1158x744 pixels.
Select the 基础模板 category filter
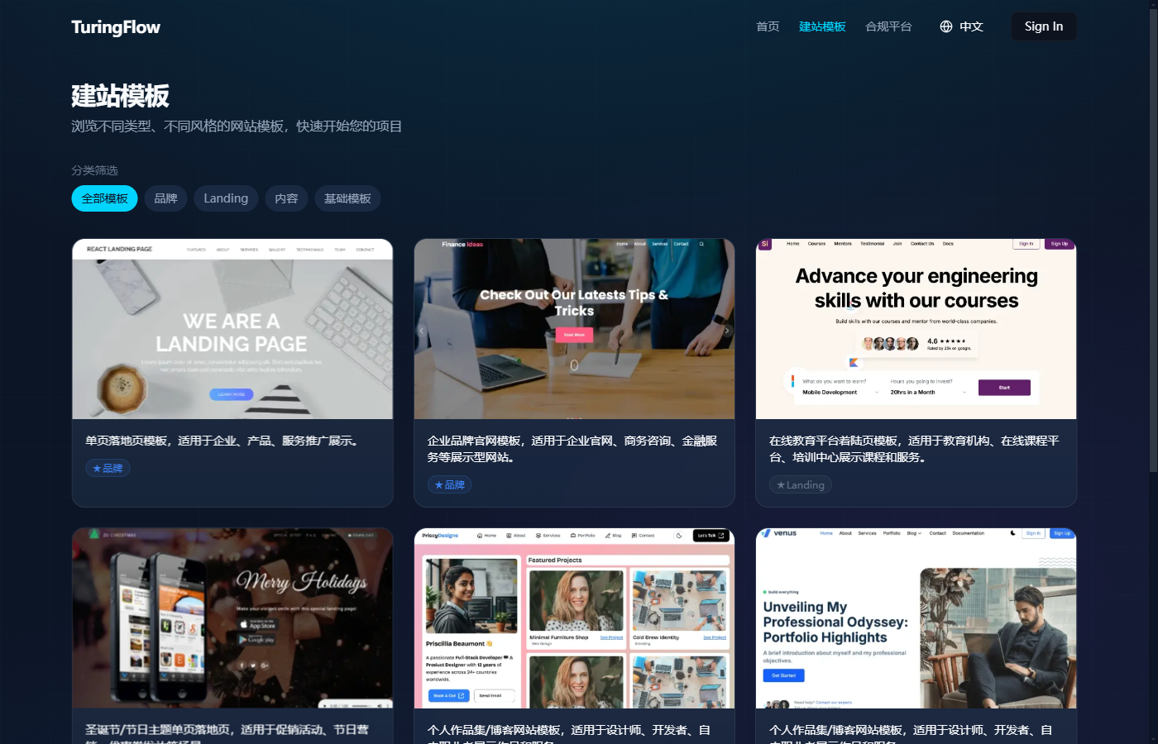coord(347,198)
